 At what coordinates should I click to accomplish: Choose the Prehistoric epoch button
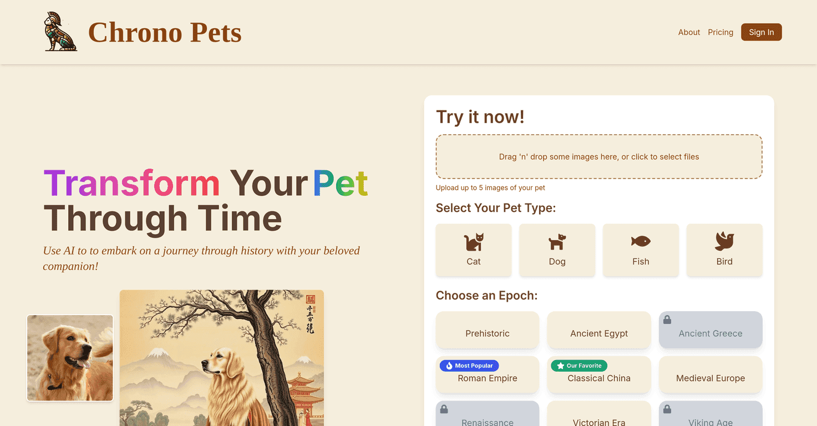coord(487,333)
